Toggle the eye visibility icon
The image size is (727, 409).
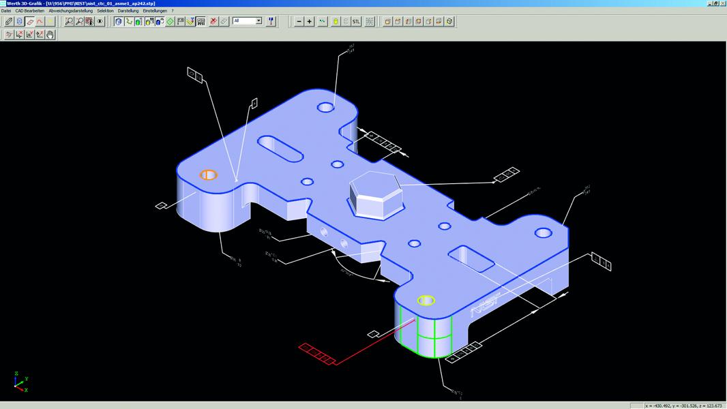tap(100, 21)
